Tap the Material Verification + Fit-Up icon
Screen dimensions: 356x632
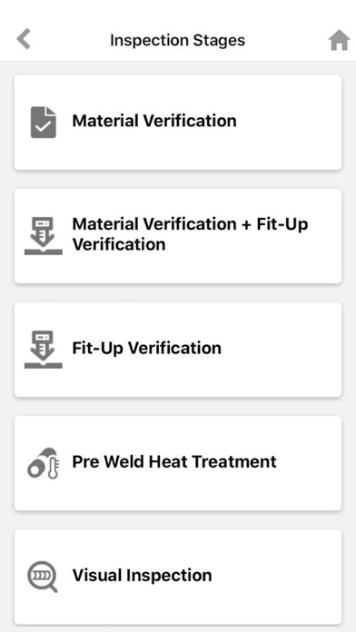point(44,236)
